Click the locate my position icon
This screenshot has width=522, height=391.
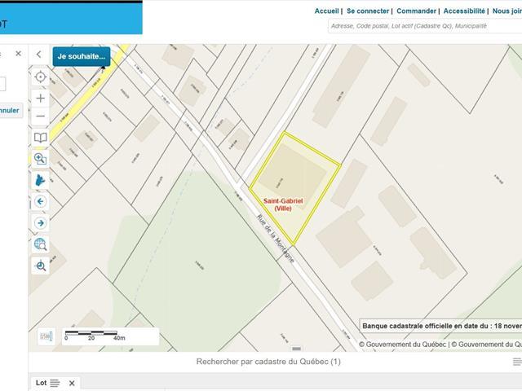40,77
